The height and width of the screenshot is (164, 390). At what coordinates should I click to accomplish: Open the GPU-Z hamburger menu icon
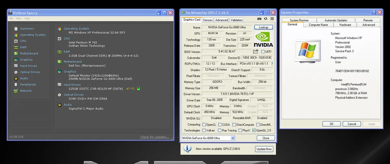coord(272,19)
